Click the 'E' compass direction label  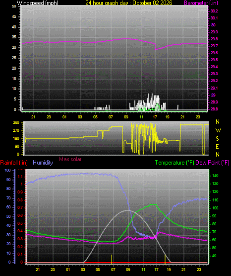[217, 146]
